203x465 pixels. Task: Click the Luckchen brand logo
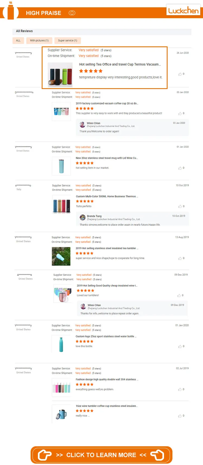pos(183,10)
